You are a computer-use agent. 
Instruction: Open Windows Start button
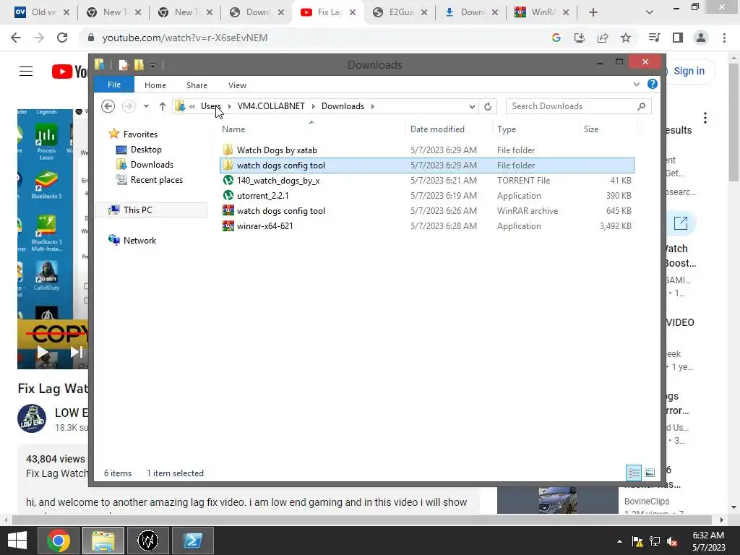click(17, 541)
